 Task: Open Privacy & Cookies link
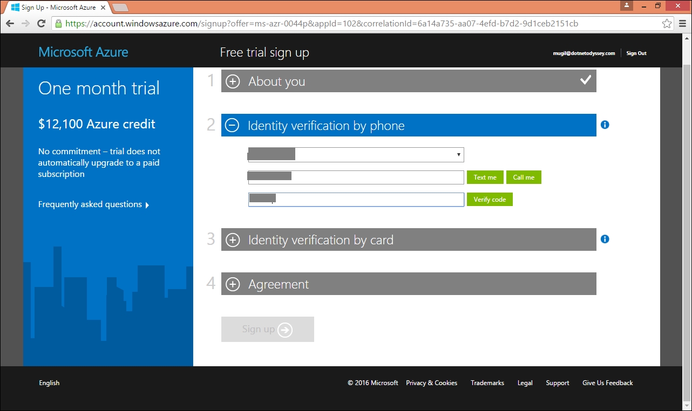click(x=431, y=383)
